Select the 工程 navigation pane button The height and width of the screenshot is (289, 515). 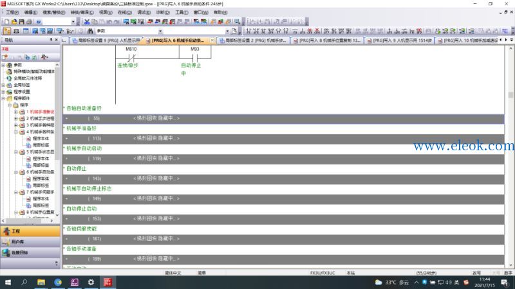click(x=30, y=231)
